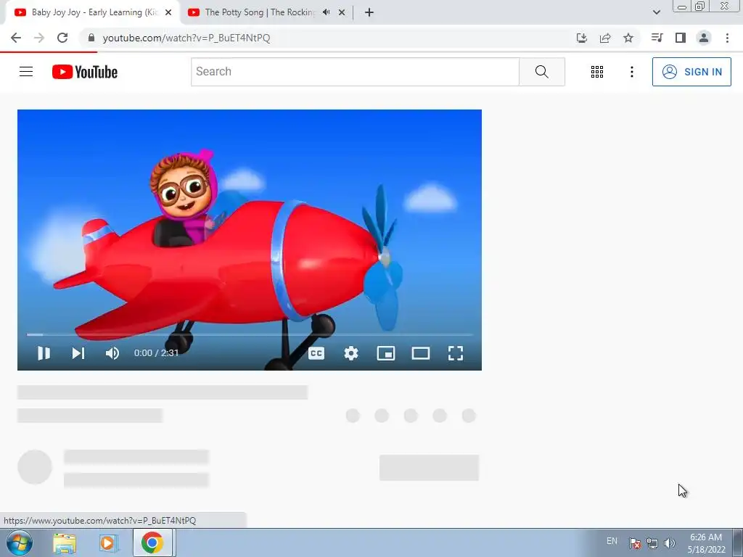
Task: Enter full screen on the video
Action: tap(456, 353)
